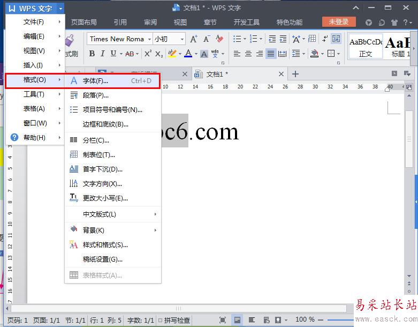Align text left
The height and width of the screenshot is (327, 418).
(237, 54)
